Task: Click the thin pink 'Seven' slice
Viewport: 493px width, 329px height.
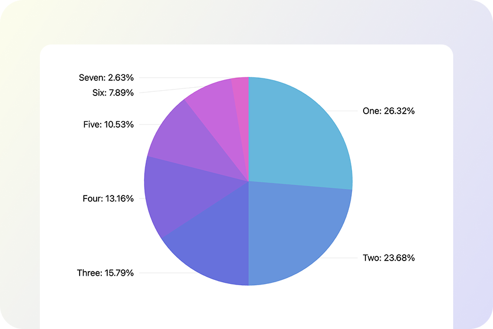Action: [x=241, y=94]
